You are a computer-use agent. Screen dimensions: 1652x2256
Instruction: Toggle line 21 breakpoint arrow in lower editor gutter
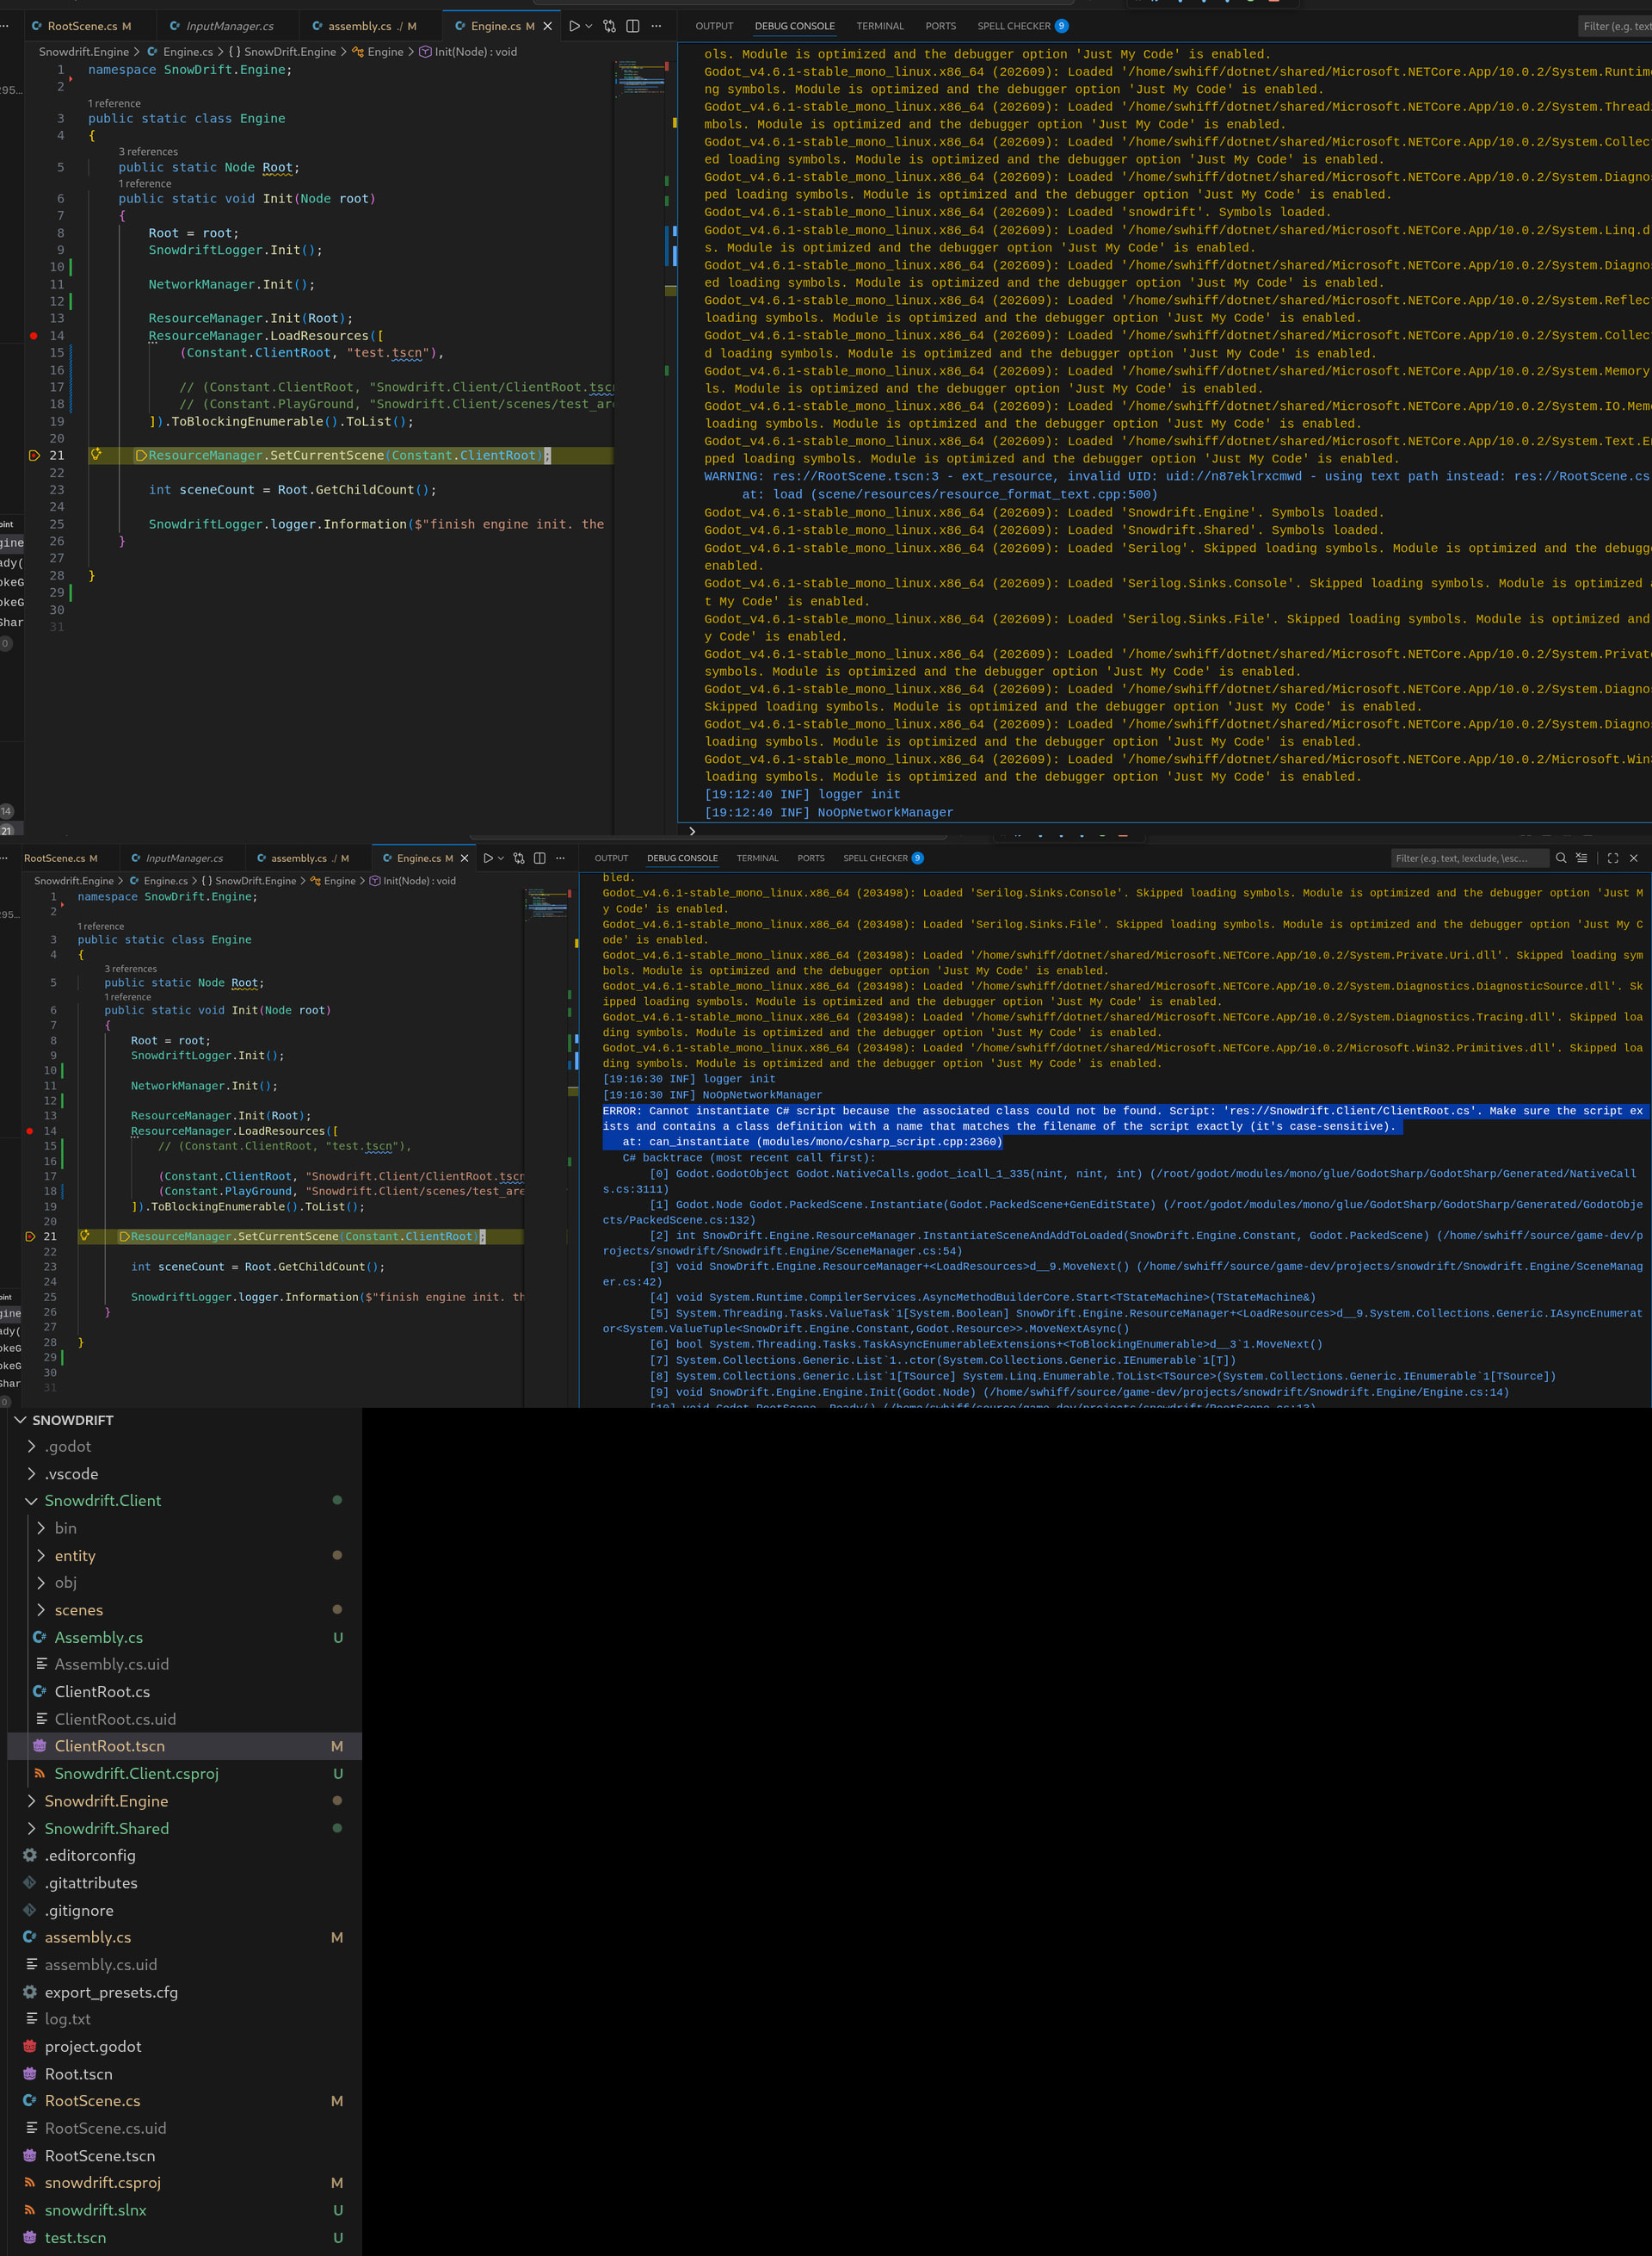point(30,1236)
